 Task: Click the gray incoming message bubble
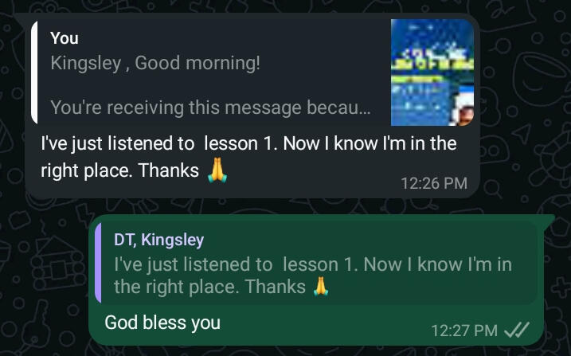(x=252, y=106)
